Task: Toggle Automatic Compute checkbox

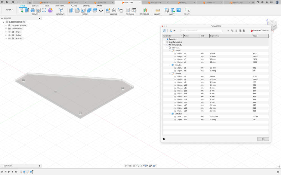Action: pyautogui.click(x=251, y=31)
